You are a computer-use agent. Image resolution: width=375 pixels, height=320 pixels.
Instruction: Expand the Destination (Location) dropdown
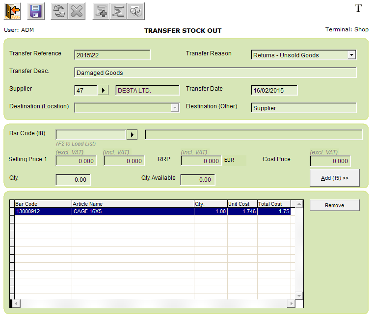175,108
